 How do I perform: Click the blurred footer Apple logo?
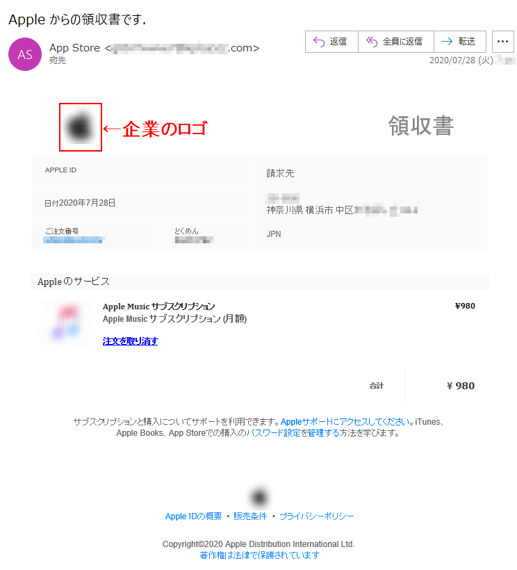coord(259,497)
